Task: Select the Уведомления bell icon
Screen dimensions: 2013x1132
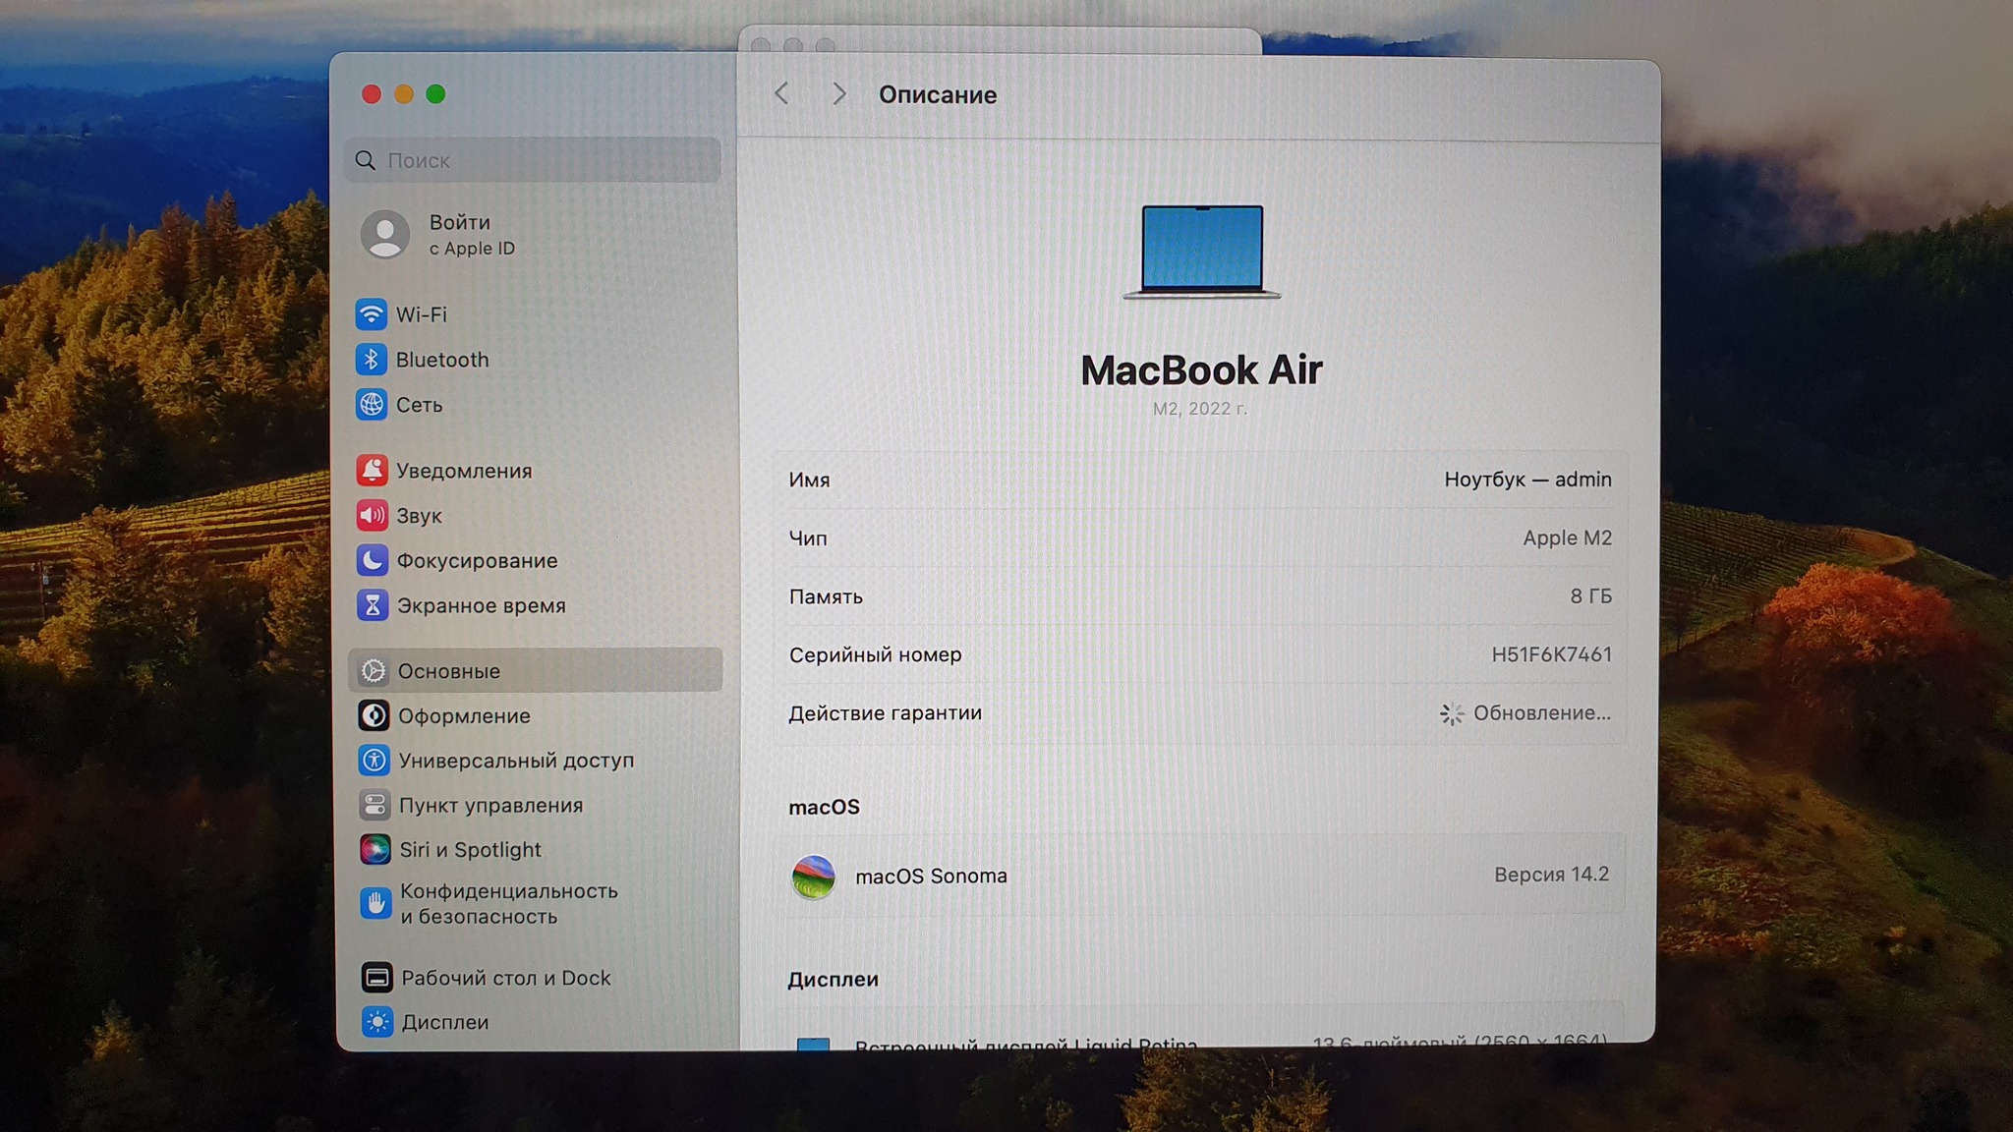Action: 372,471
